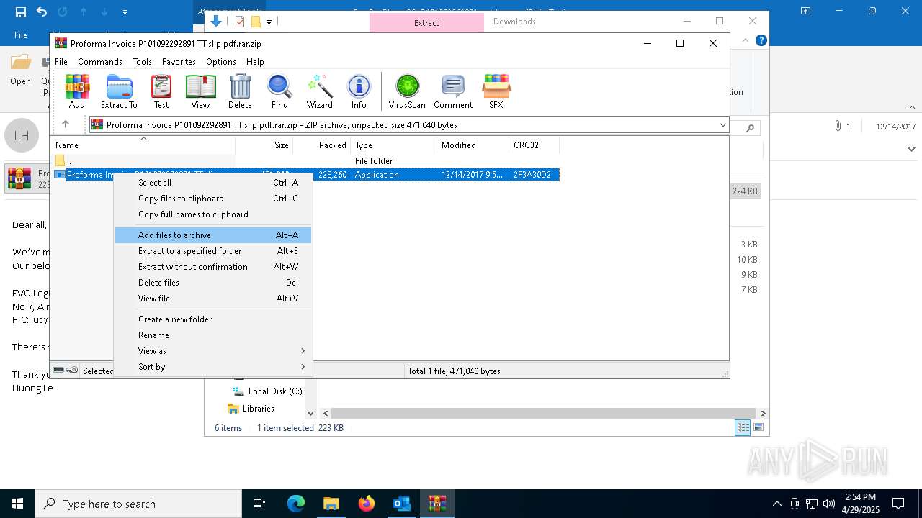Go up one folder level arrow

point(66,124)
